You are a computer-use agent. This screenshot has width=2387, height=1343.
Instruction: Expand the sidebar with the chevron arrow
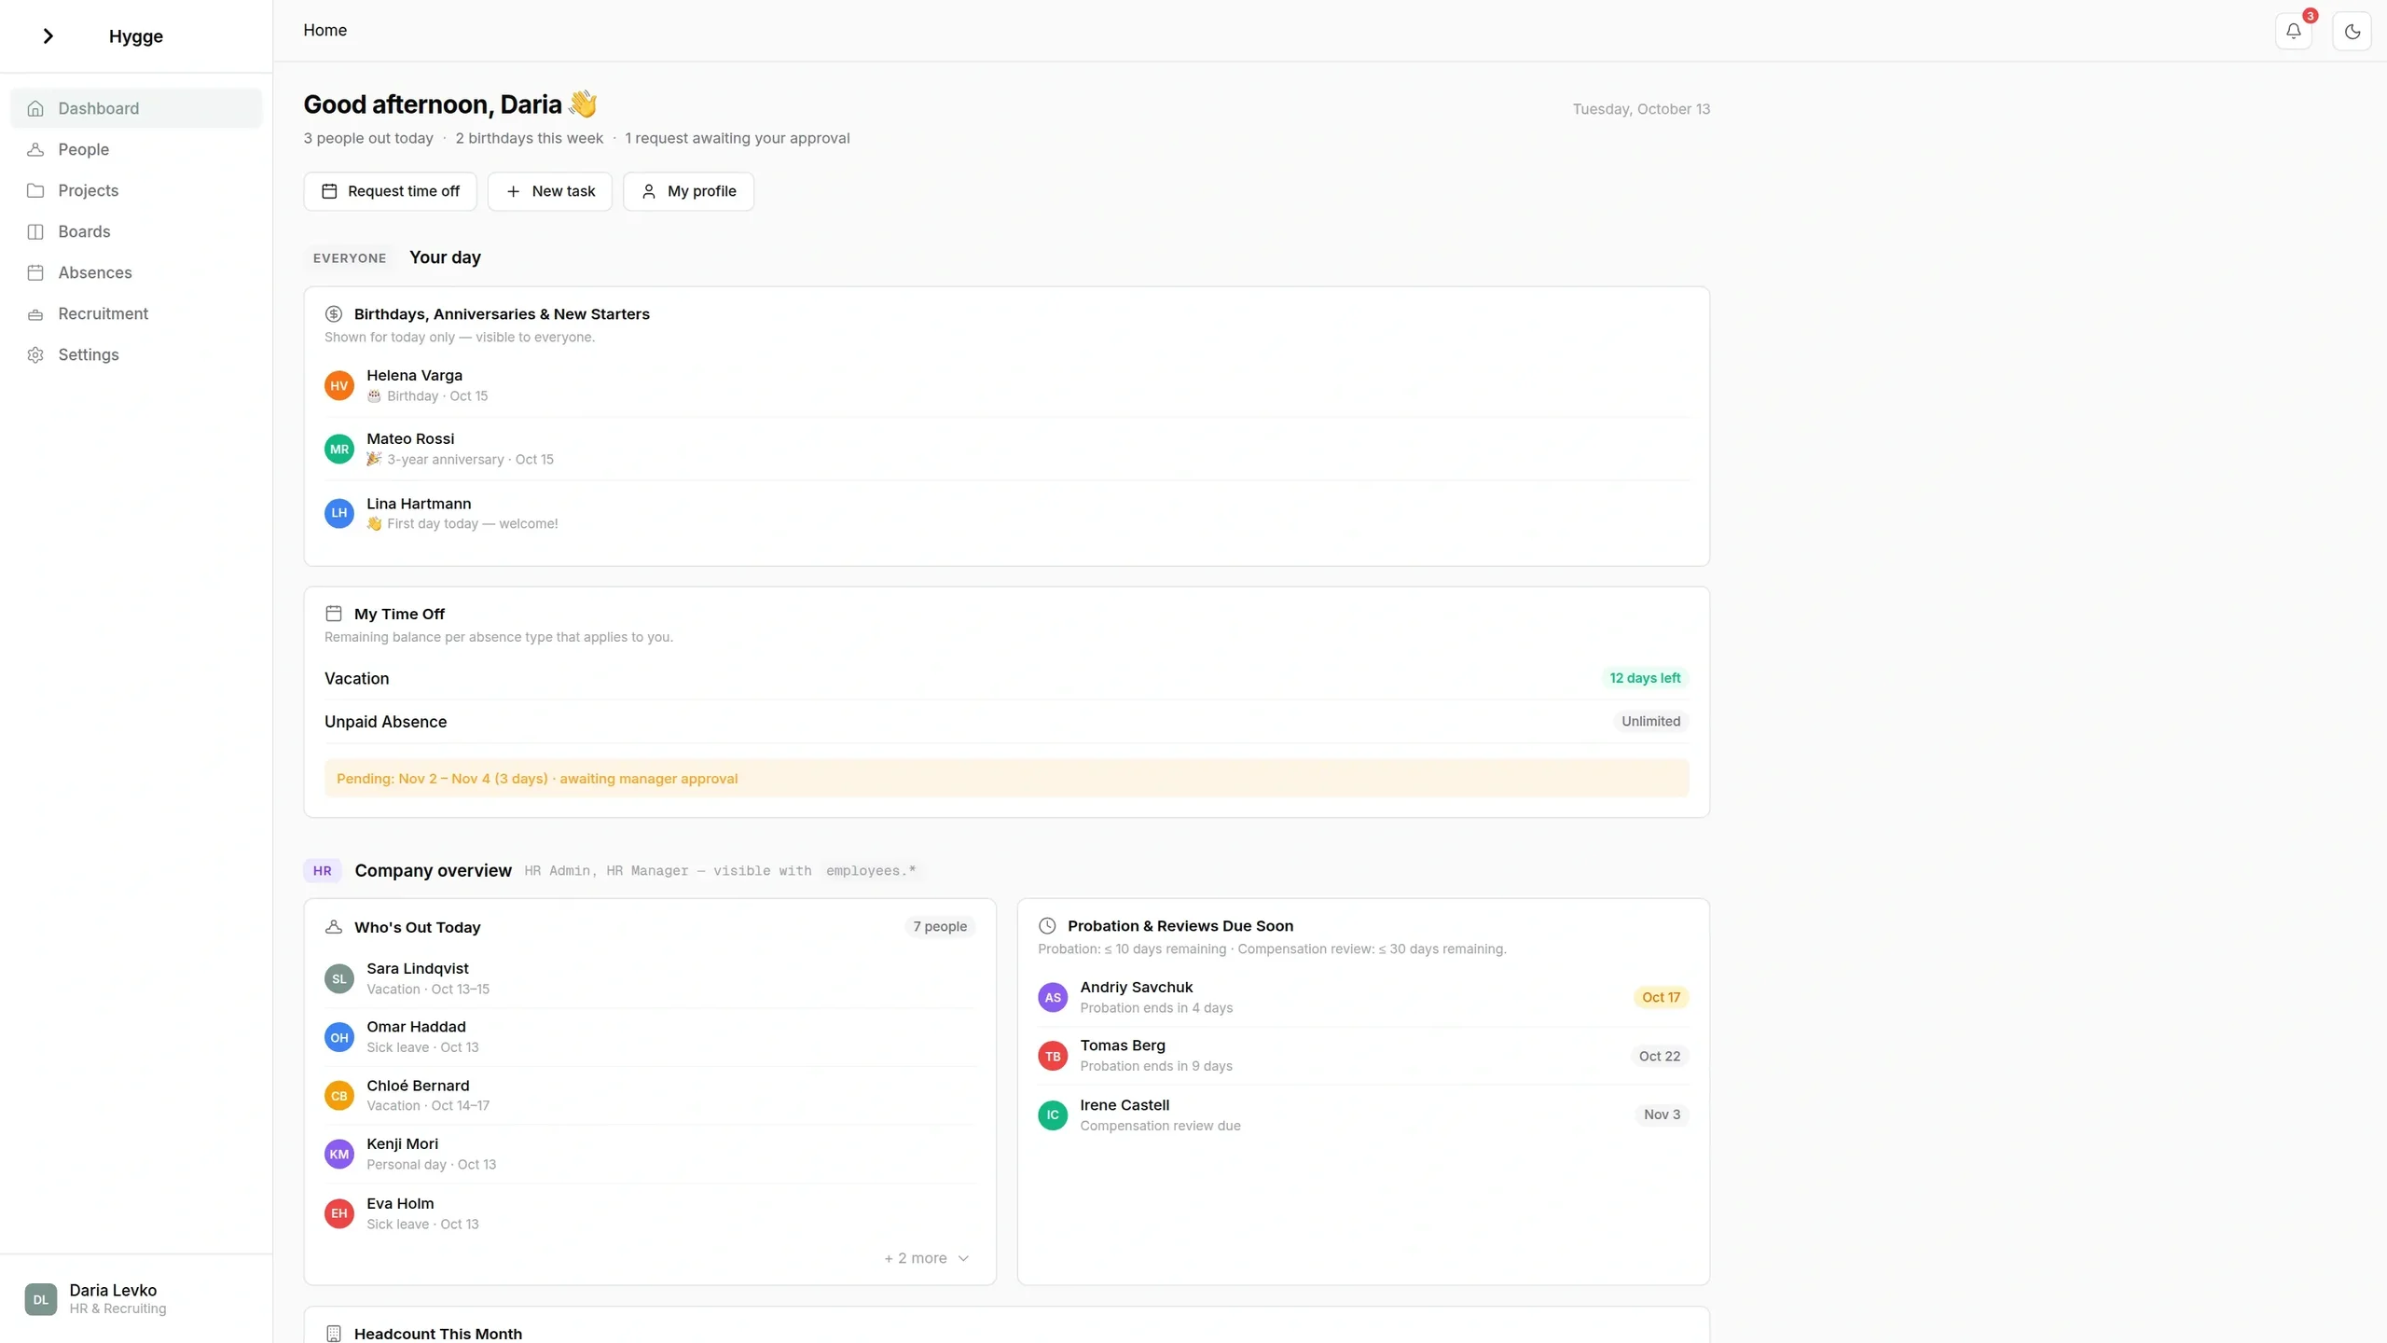[x=48, y=35]
